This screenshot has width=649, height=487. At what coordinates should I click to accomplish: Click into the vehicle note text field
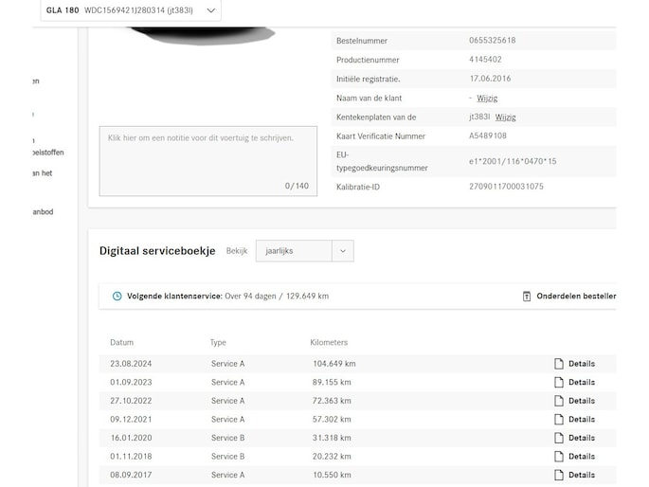208,161
